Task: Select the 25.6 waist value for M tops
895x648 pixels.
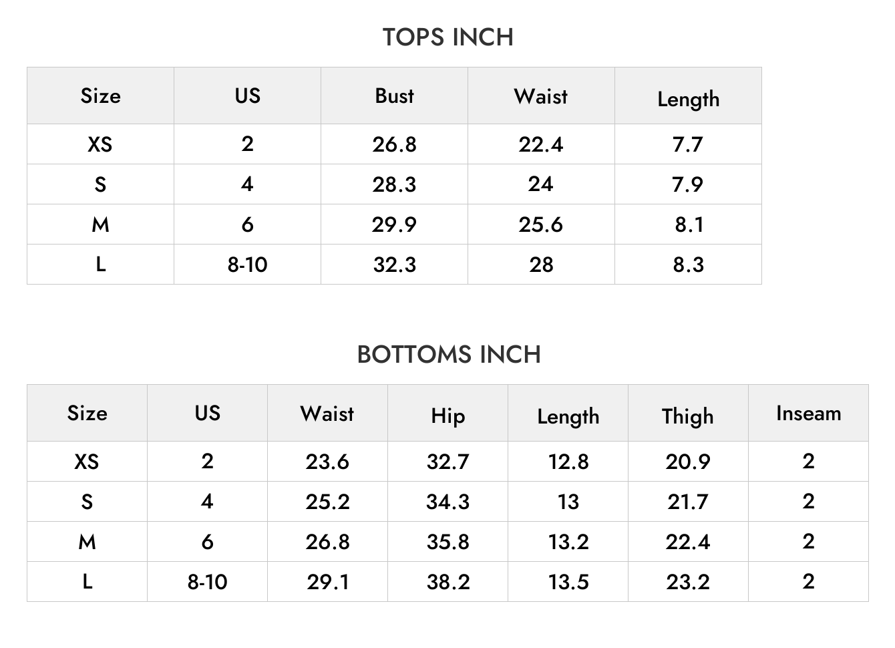Action: tap(541, 224)
